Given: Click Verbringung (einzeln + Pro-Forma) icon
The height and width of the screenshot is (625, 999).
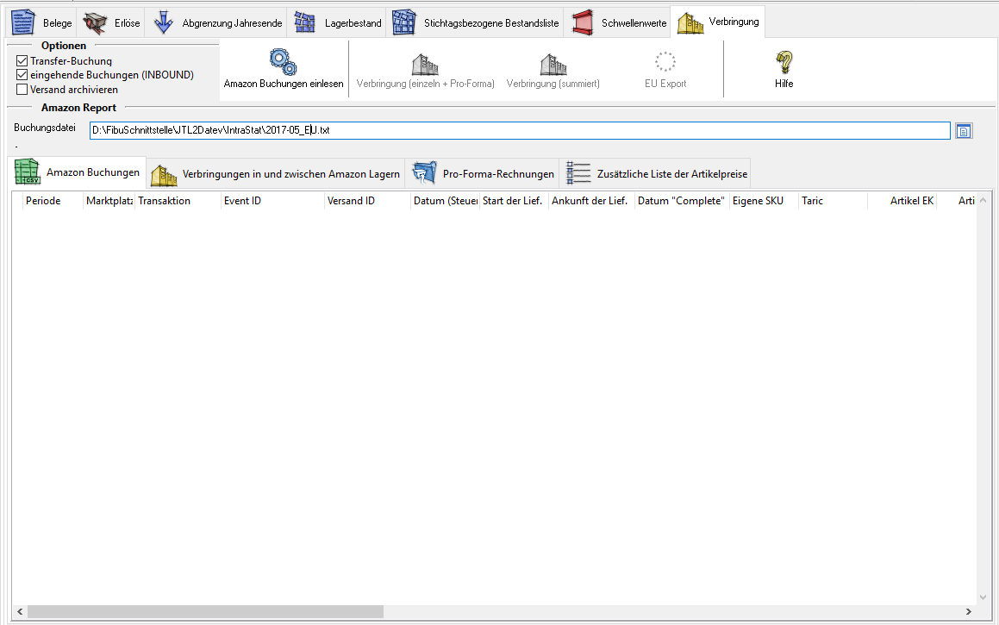Looking at the screenshot, I should pos(425,63).
